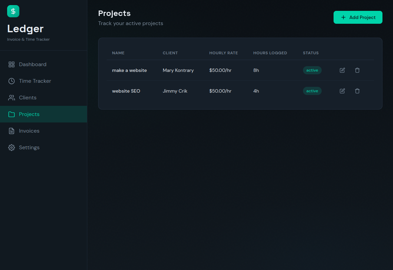Edit the 'make a website' project
The width and height of the screenshot is (393, 270).
tap(342, 70)
